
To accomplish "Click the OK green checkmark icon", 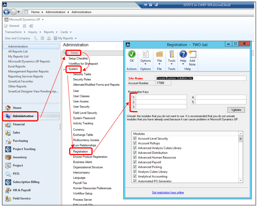I will (132, 54).
